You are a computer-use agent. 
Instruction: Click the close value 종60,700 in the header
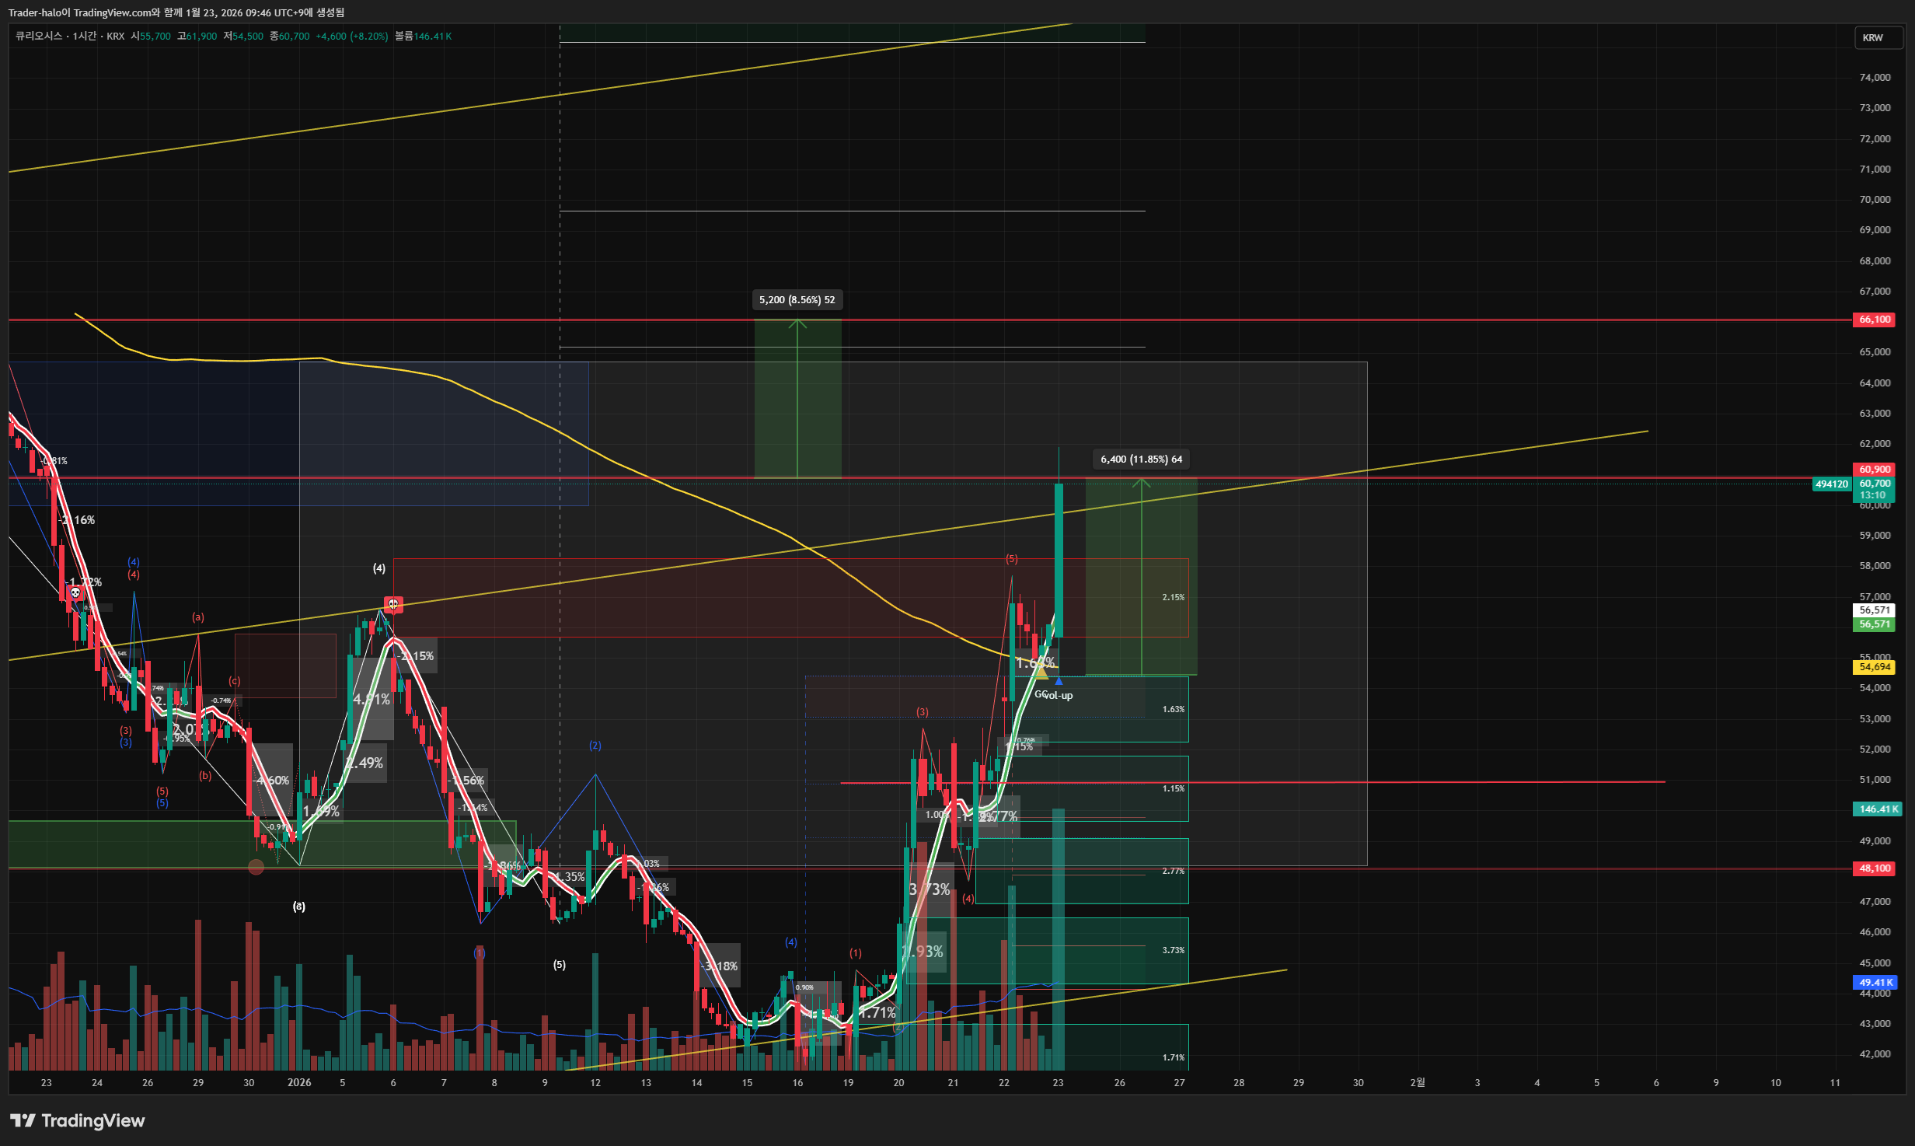click(x=290, y=37)
